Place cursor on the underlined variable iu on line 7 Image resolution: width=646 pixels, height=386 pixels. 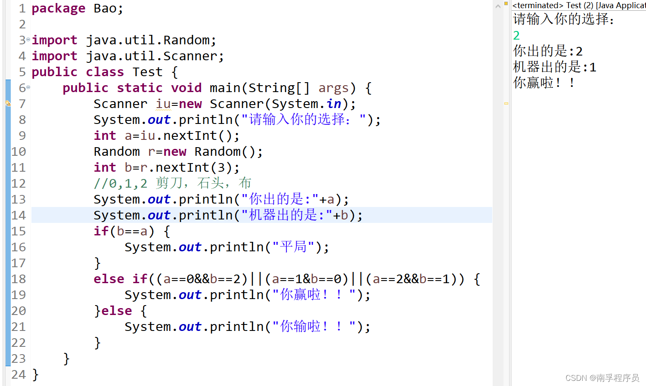(163, 104)
